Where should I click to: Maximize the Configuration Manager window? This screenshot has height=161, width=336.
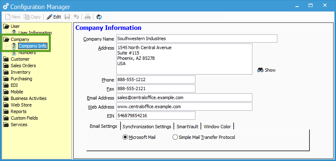[x=311, y=6]
